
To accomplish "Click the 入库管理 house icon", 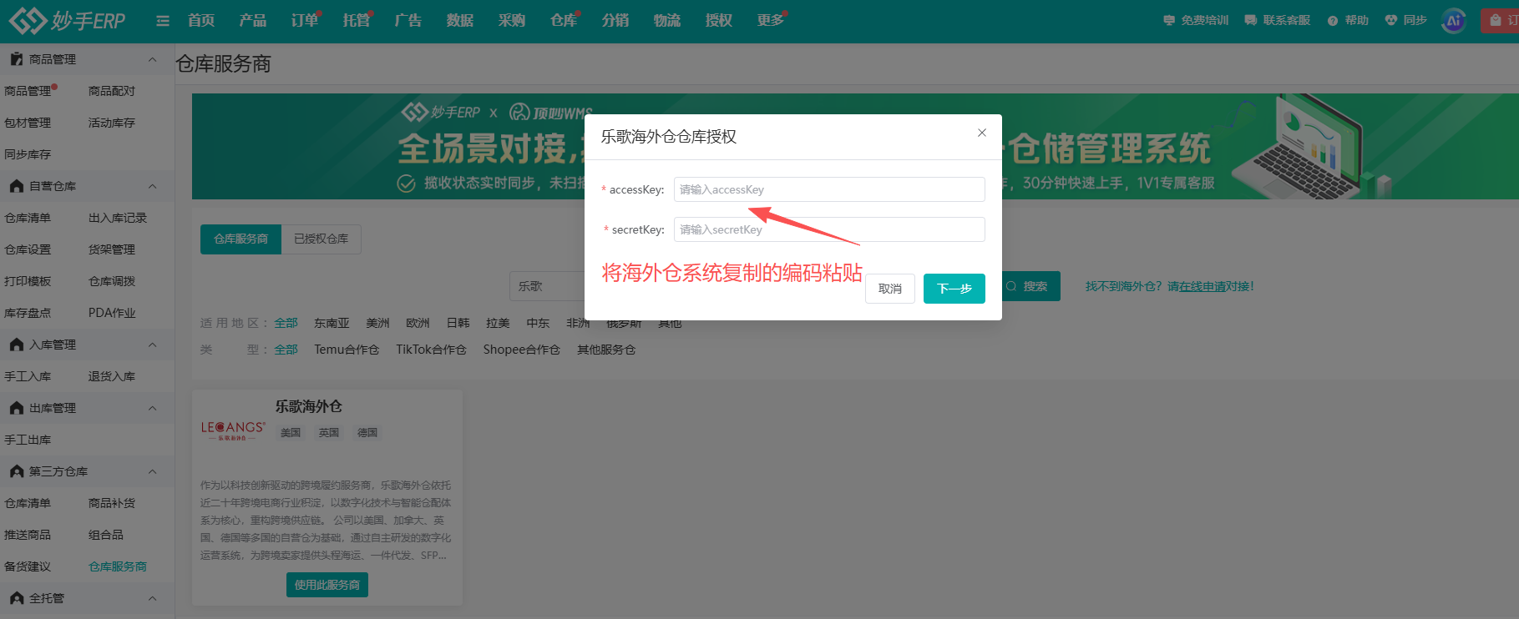I will [16, 345].
